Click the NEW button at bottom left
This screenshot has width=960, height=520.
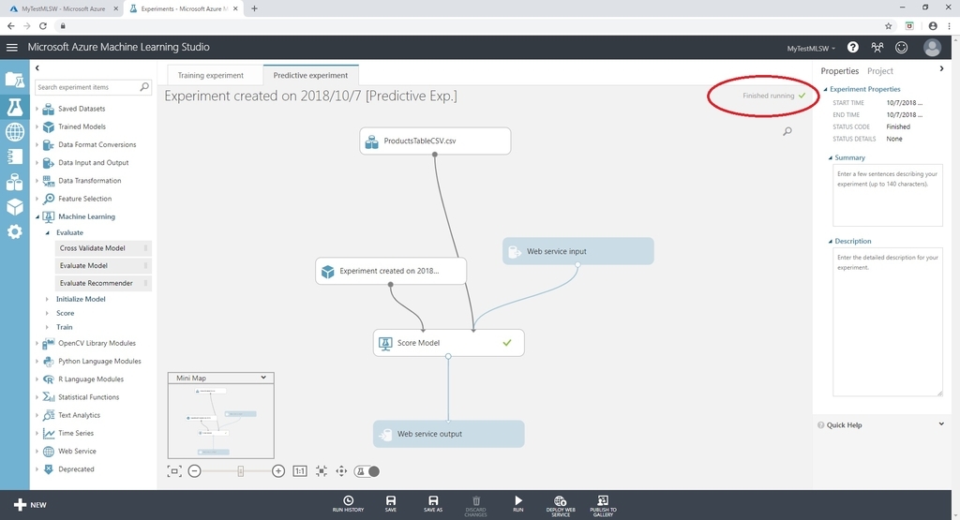29,505
